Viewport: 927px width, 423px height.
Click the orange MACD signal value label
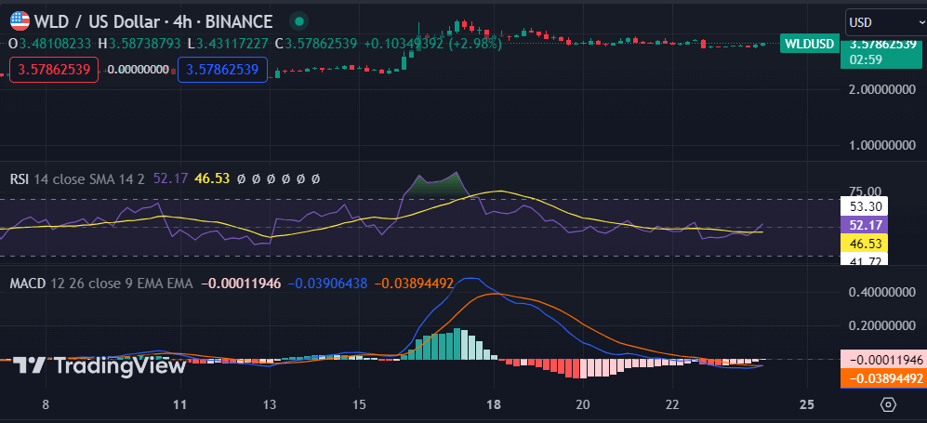tap(881, 378)
